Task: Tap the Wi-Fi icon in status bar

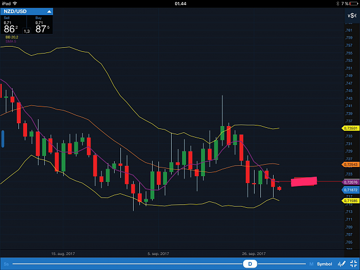Action: pyautogui.click(x=15, y=3)
